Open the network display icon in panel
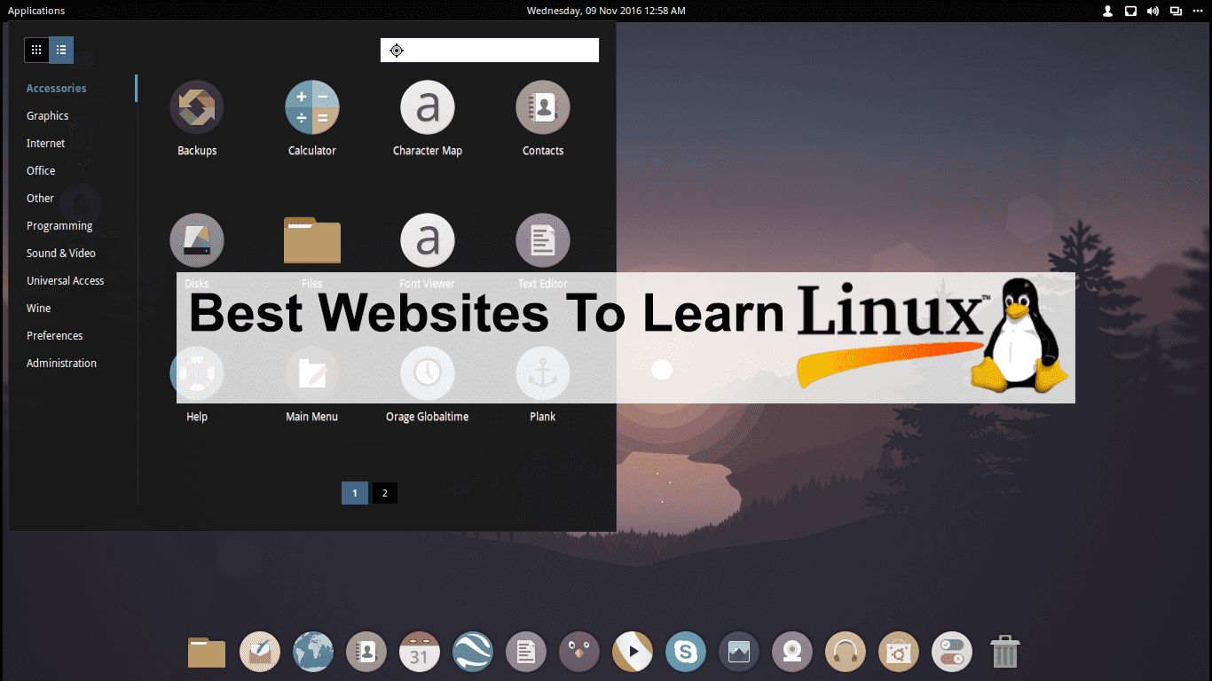The width and height of the screenshot is (1212, 681). [1176, 12]
